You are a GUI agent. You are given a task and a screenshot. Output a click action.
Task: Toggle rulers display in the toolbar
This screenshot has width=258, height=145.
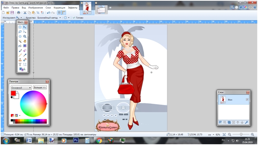64,13
